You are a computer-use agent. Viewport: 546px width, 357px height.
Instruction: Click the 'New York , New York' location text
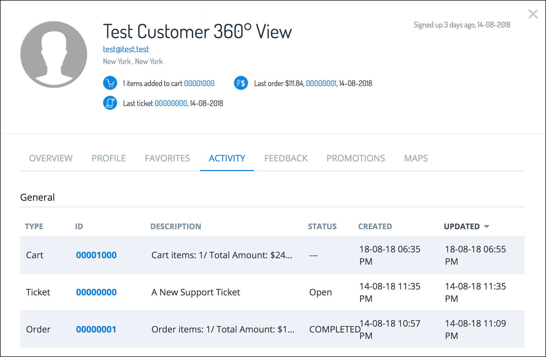pos(133,61)
